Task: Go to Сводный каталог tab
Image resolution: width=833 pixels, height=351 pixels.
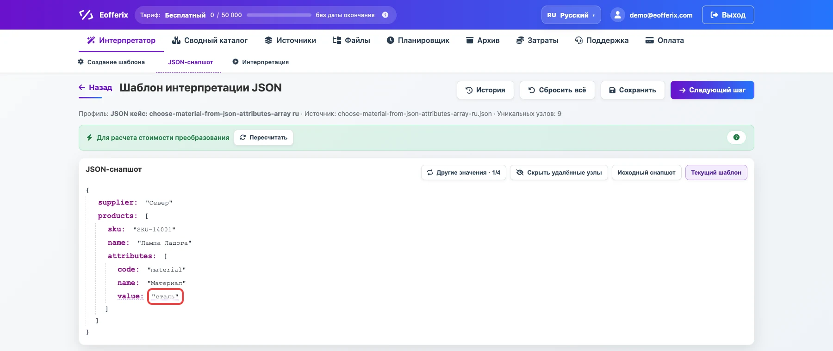Action: tap(210, 40)
